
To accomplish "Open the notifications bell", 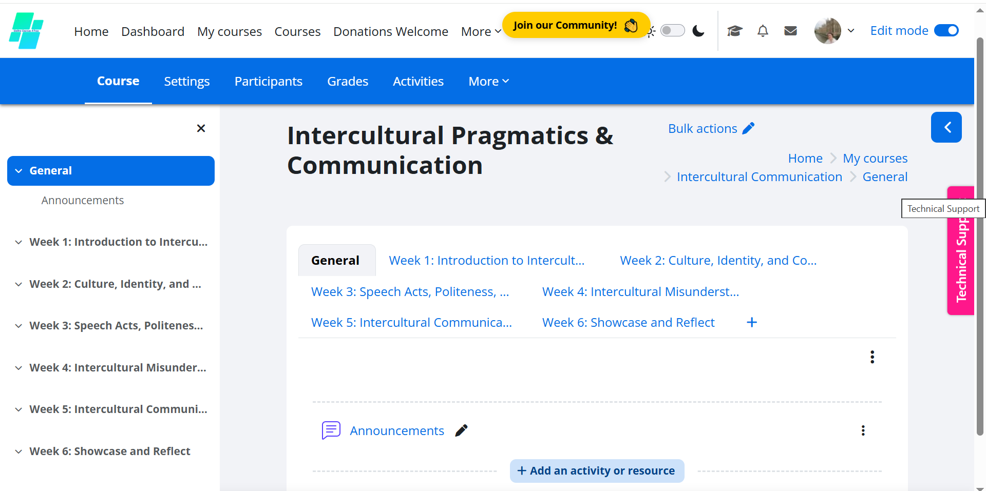I will 763,31.
